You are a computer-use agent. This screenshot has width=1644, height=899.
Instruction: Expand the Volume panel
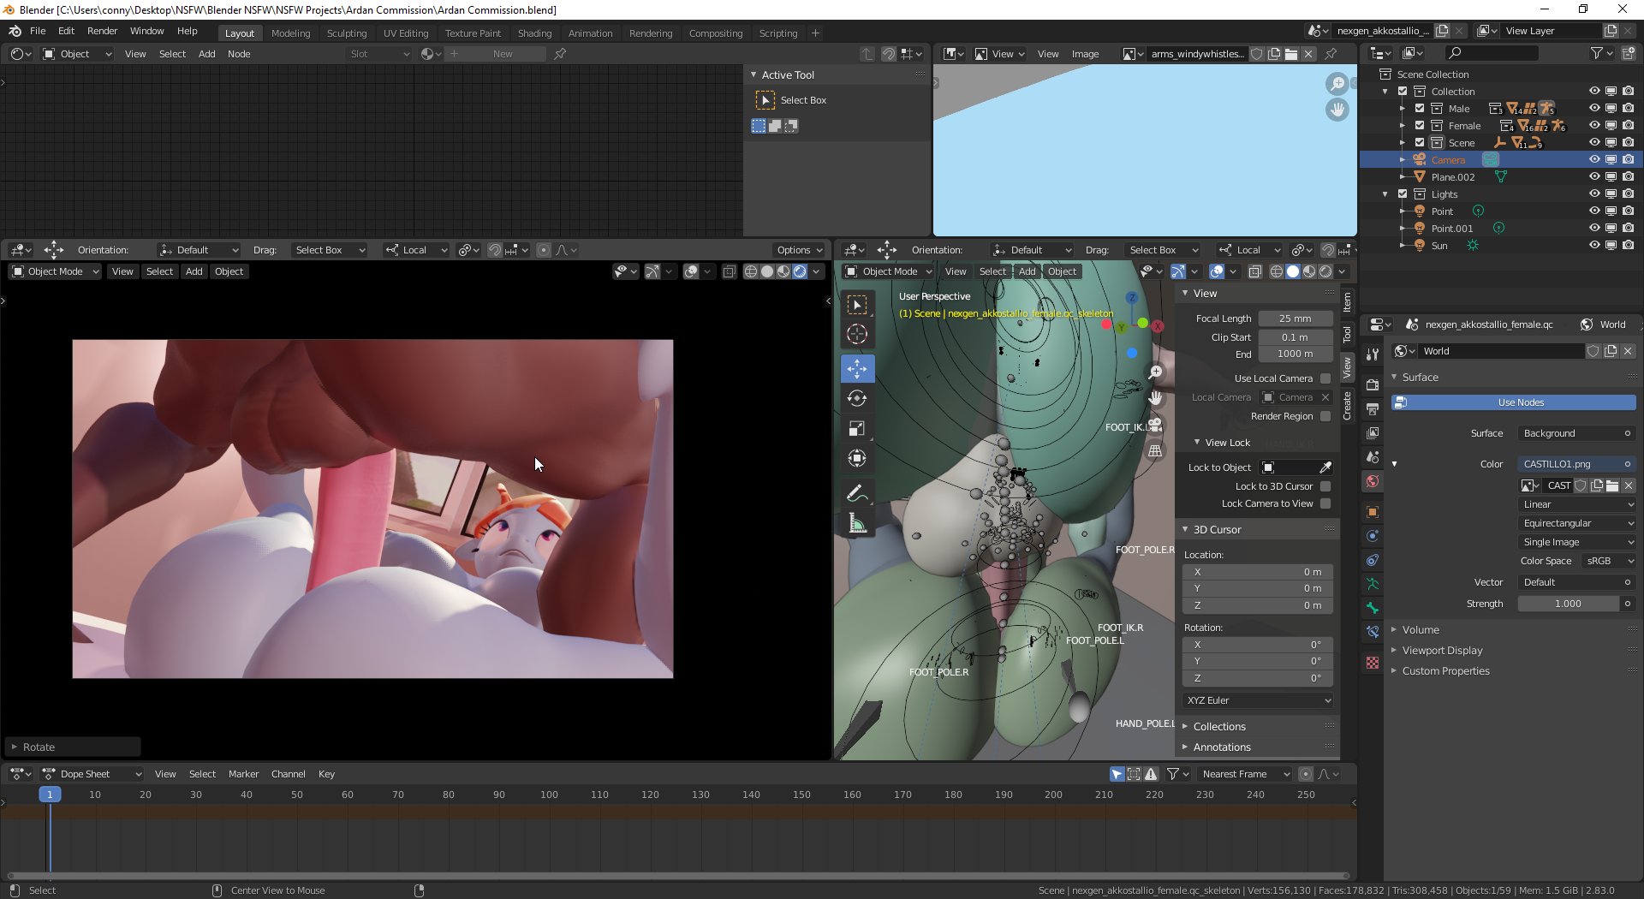click(x=1421, y=629)
